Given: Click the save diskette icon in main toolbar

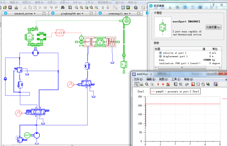Looking at the screenshot, I should (x=10, y=8).
